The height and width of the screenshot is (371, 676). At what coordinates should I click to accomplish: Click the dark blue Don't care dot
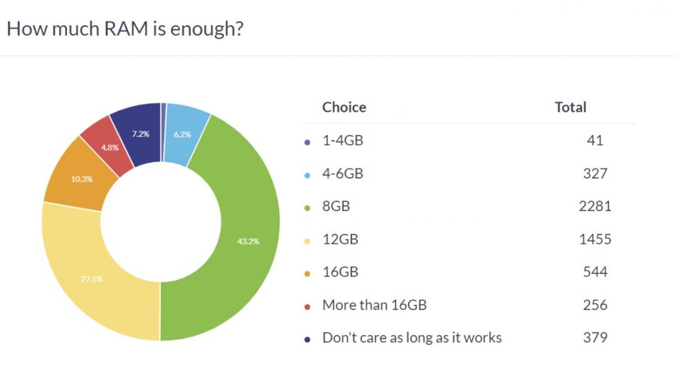click(307, 340)
